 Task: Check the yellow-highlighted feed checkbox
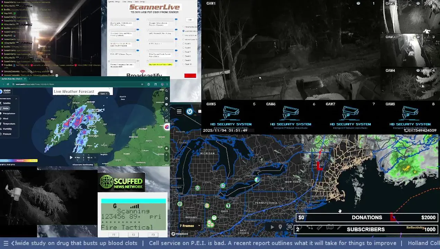pyautogui.click(x=147, y=61)
